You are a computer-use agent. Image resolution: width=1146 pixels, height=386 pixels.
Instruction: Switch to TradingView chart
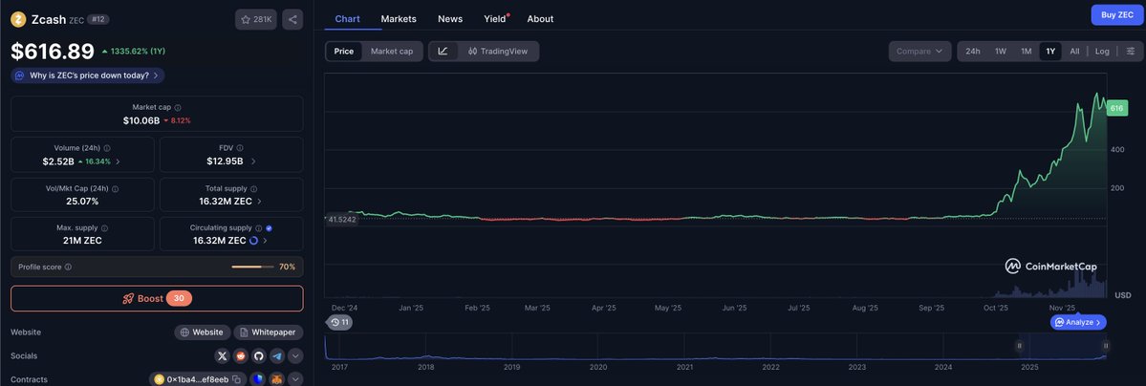(x=498, y=52)
